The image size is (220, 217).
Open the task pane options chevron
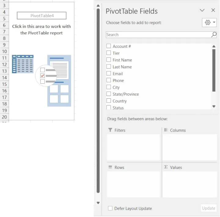click(202, 10)
